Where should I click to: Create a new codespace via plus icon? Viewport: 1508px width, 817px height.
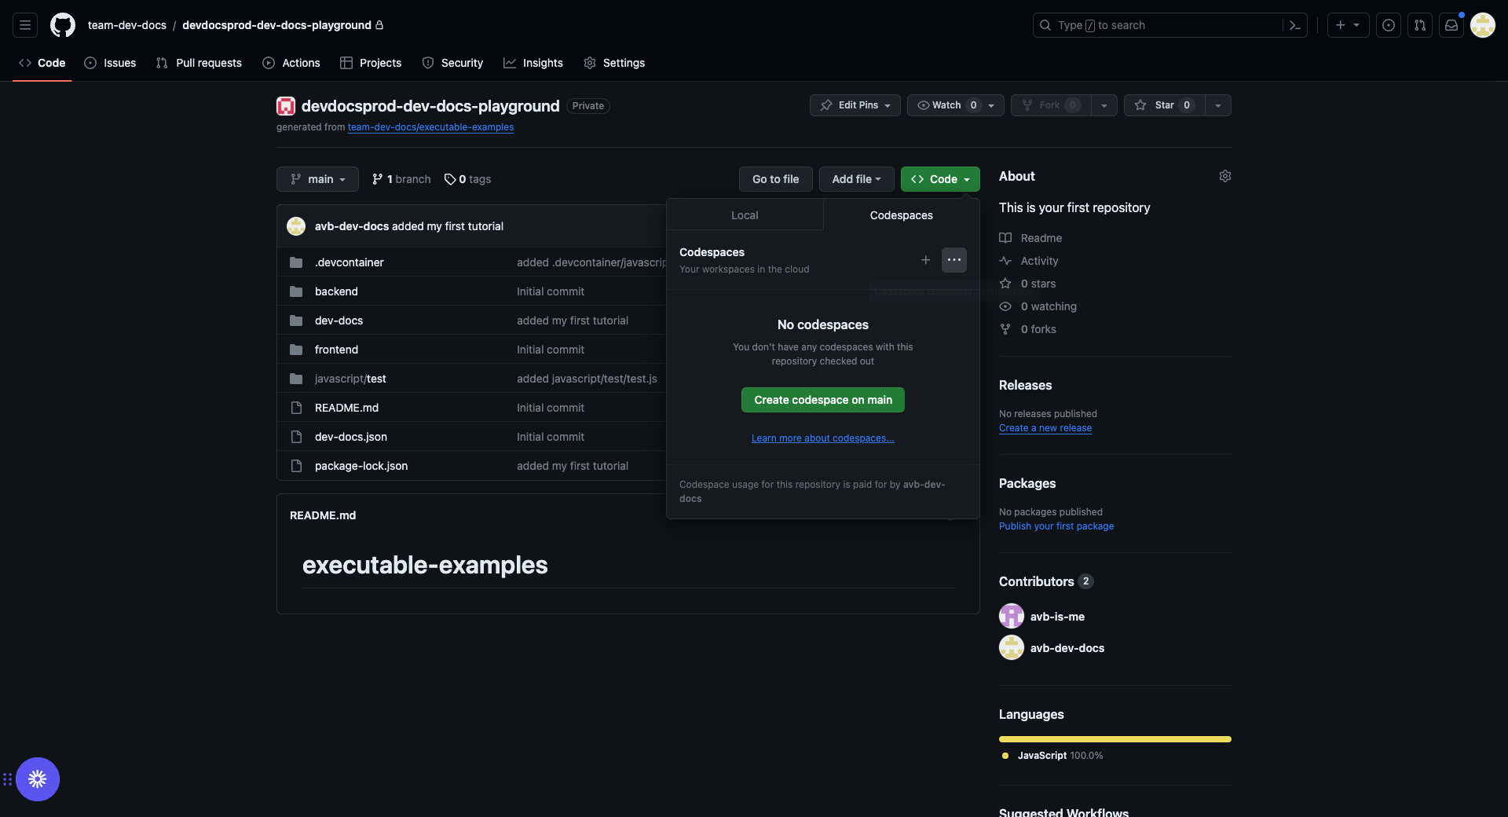coord(925,260)
